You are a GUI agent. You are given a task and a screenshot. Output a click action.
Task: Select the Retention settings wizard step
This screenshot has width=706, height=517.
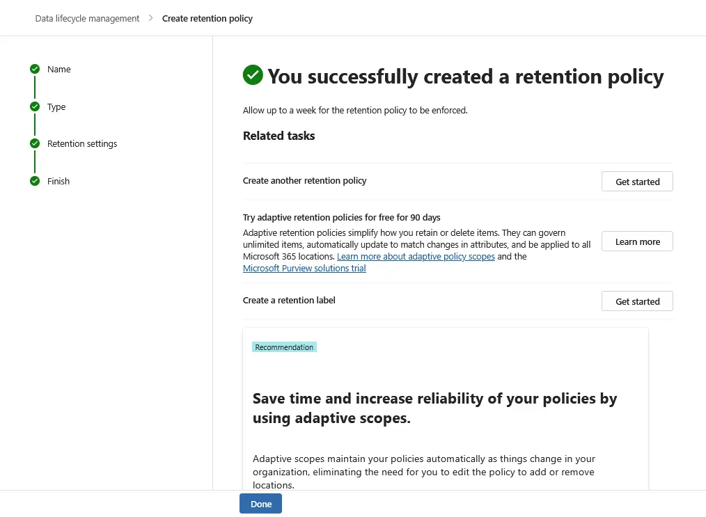(x=82, y=143)
